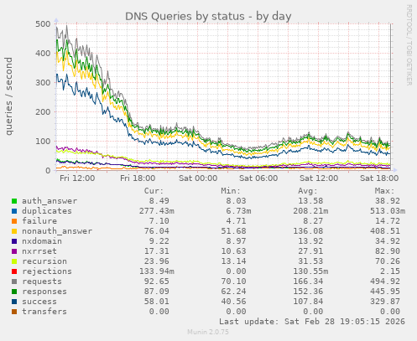This screenshot has width=417, height=341.
Task: Click the nonauth_answer yellow legend swatch
Action: coord(14,231)
